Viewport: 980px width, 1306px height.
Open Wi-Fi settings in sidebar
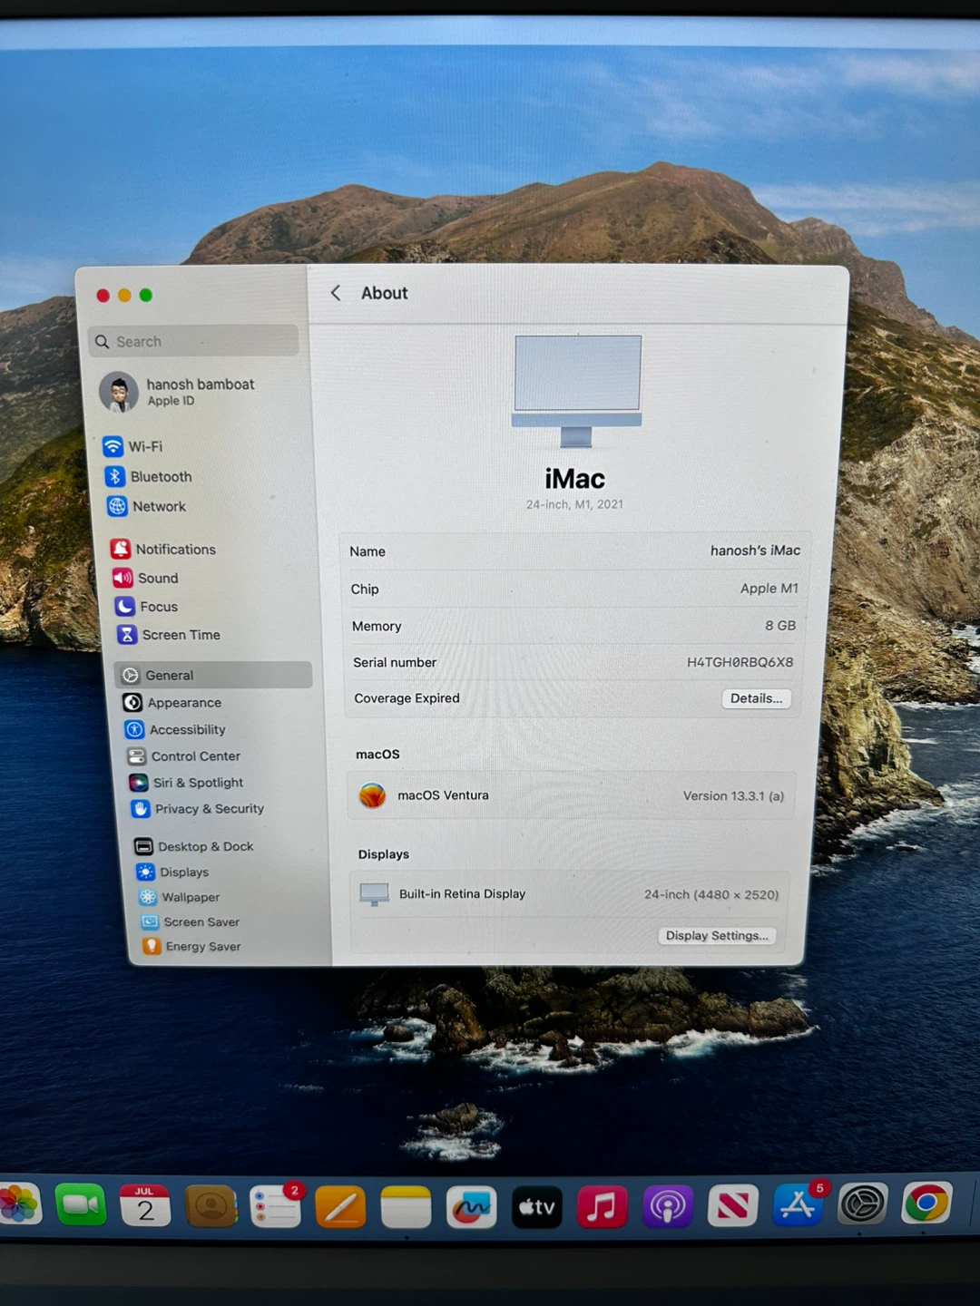click(x=133, y=446)
